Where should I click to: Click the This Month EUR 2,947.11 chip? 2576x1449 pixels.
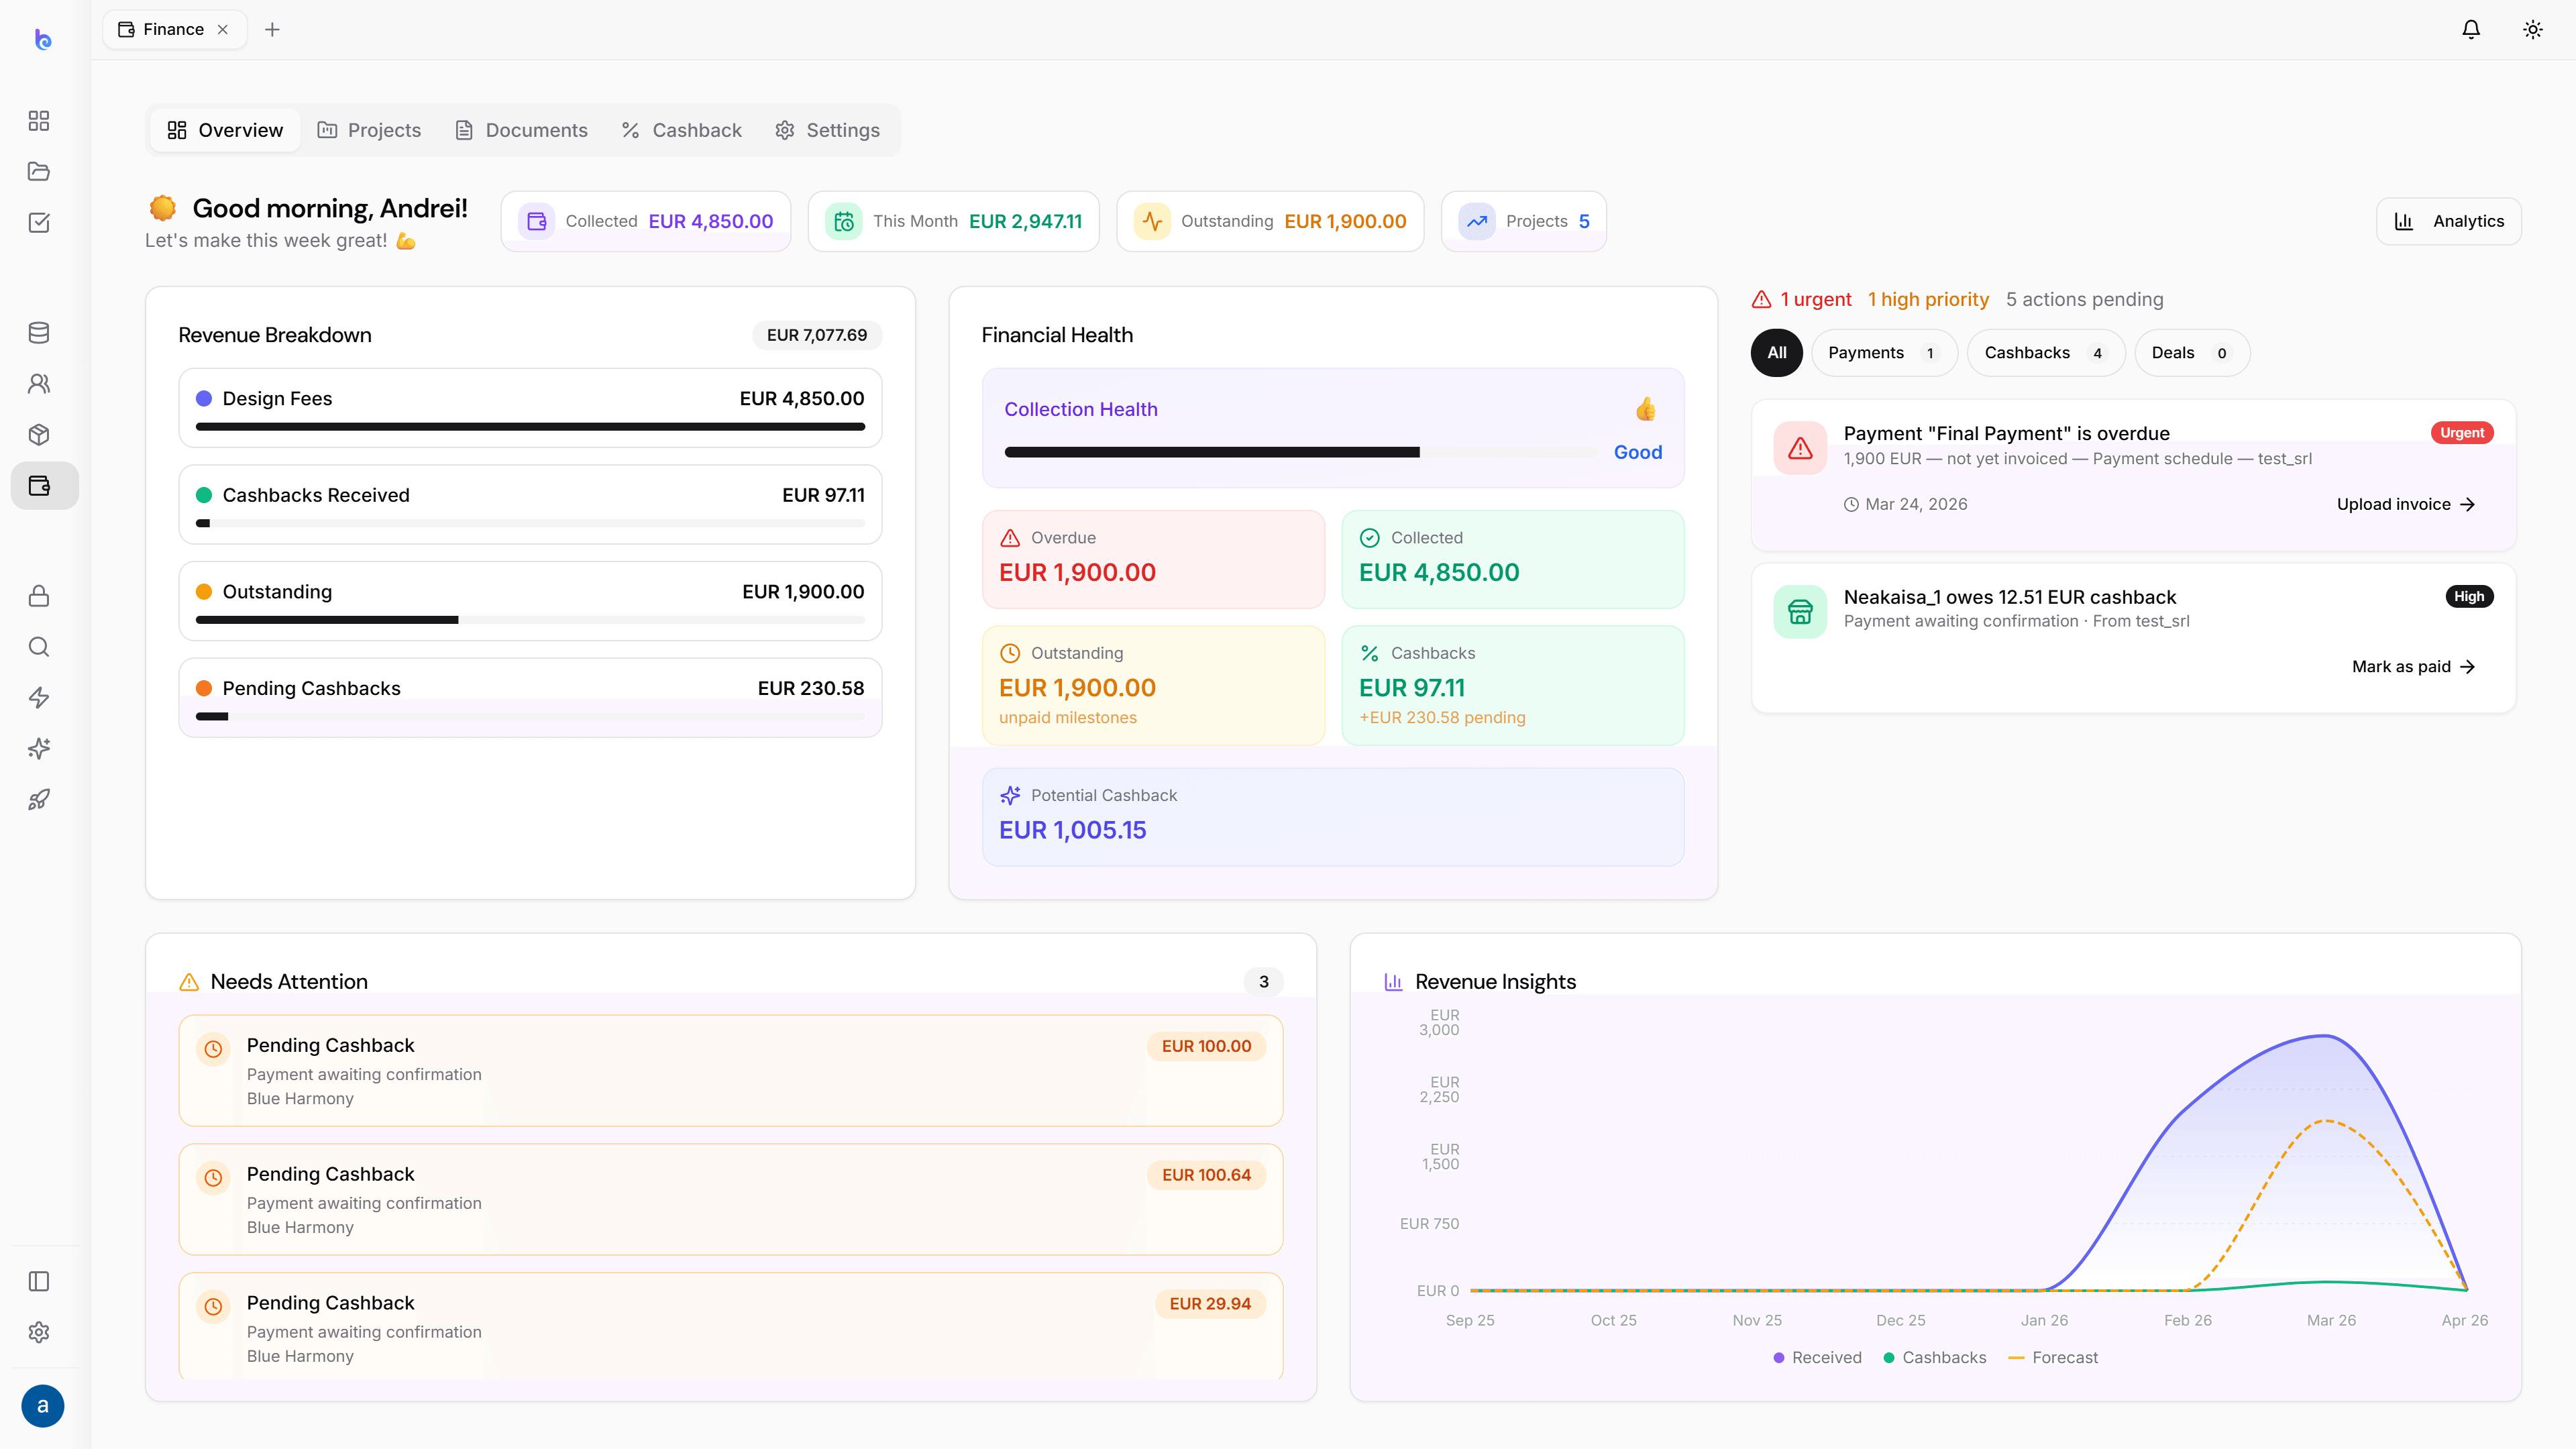(x=954, y=221)
